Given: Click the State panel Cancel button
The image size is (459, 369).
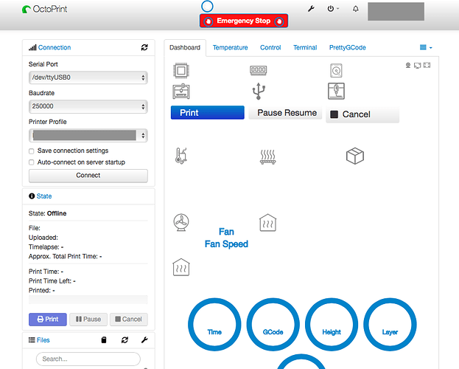Looking at the screenshot, I should click(129, 319).
